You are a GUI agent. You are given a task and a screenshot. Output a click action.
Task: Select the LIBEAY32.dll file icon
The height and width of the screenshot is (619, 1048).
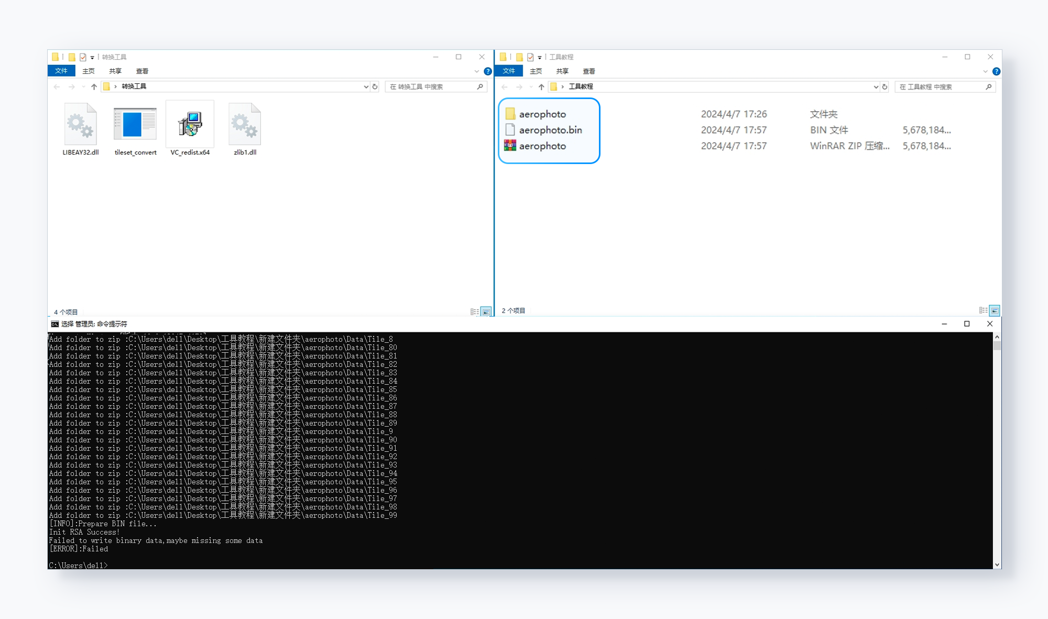click(x=80, y=124)
